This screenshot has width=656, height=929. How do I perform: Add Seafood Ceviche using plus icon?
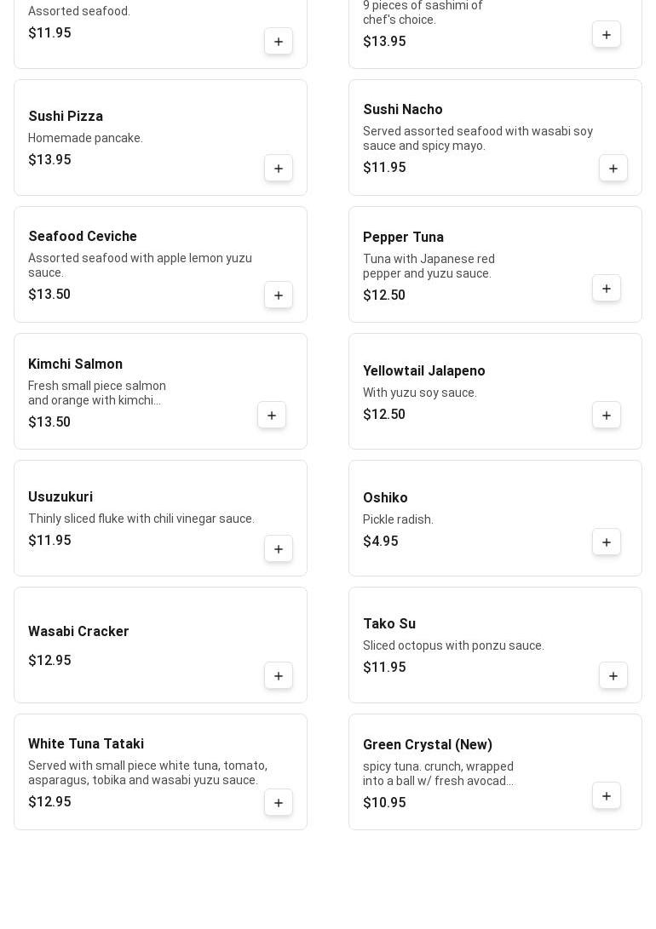279,295
